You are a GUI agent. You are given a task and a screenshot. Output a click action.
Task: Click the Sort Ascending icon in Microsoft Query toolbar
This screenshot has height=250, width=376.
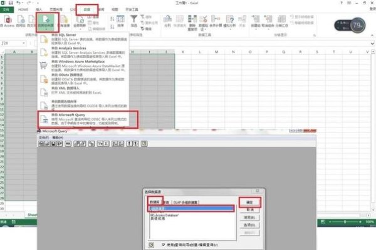(x=115, y=144)
